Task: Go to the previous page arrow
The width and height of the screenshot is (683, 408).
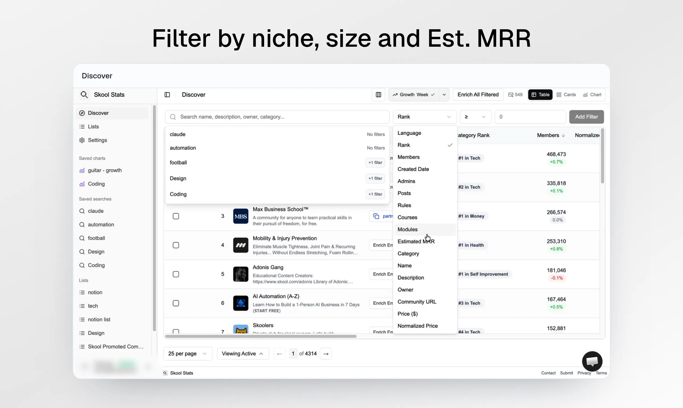Action: click(x=280, y=354)
